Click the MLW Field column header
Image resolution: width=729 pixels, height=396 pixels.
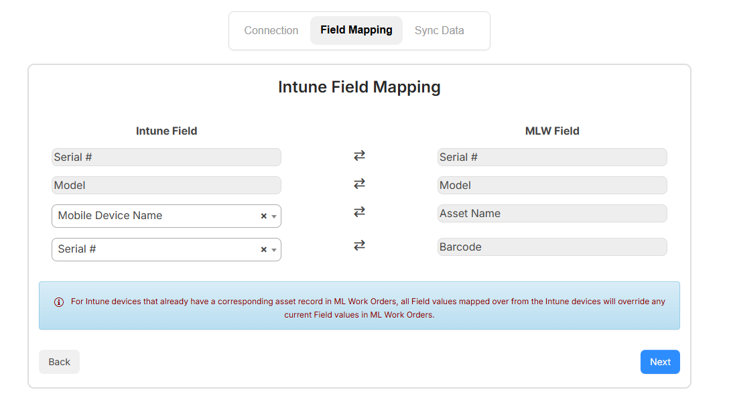click(x=552, y=131)
